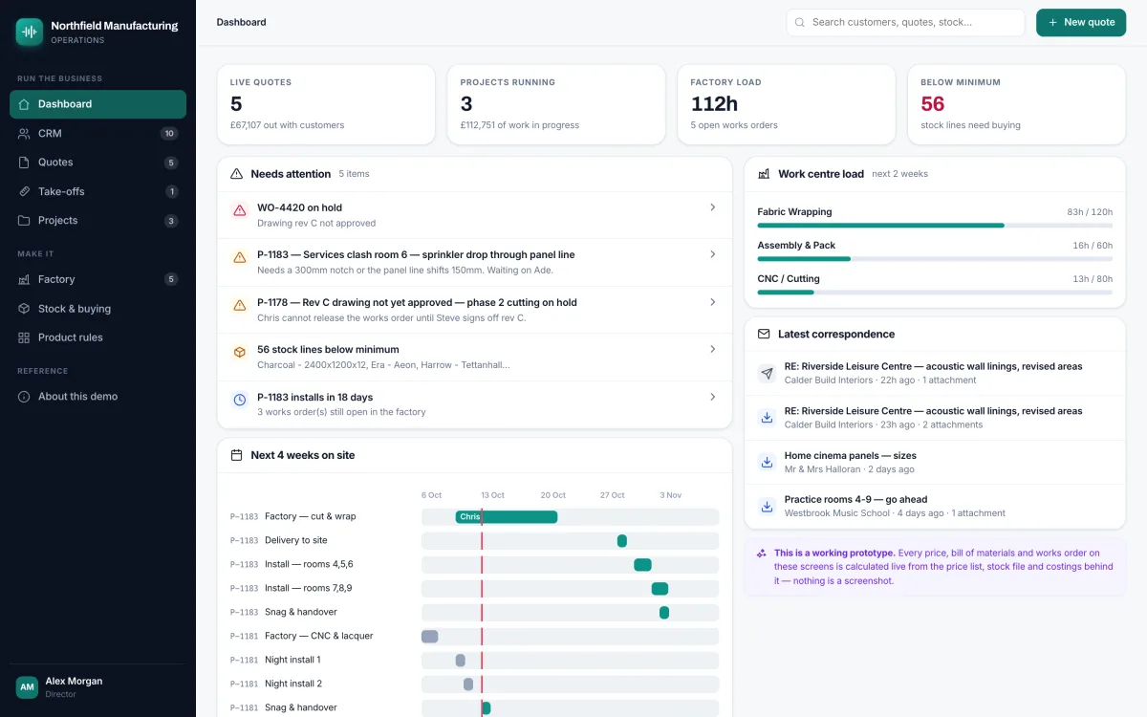Select Projects in the sidebar

[x=97, y=221]
